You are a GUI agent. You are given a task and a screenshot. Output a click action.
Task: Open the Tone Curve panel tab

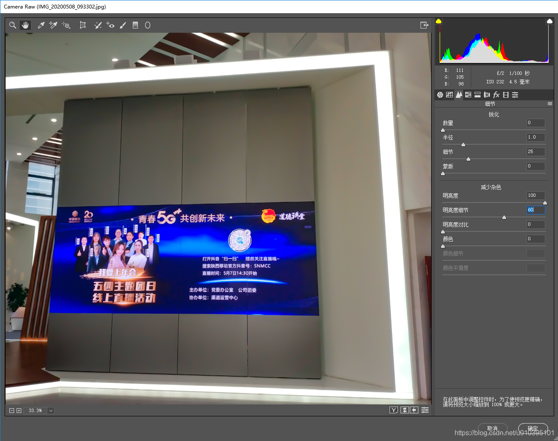pyautogui.click(x=449, y=95)
